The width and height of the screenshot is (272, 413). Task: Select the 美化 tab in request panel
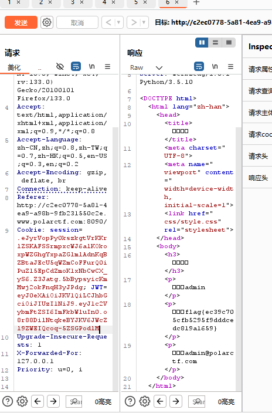click(x=14, y=67)
